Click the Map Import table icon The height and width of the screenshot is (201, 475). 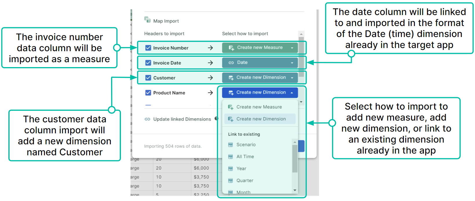pyautogui.click(x=147, y=20)
